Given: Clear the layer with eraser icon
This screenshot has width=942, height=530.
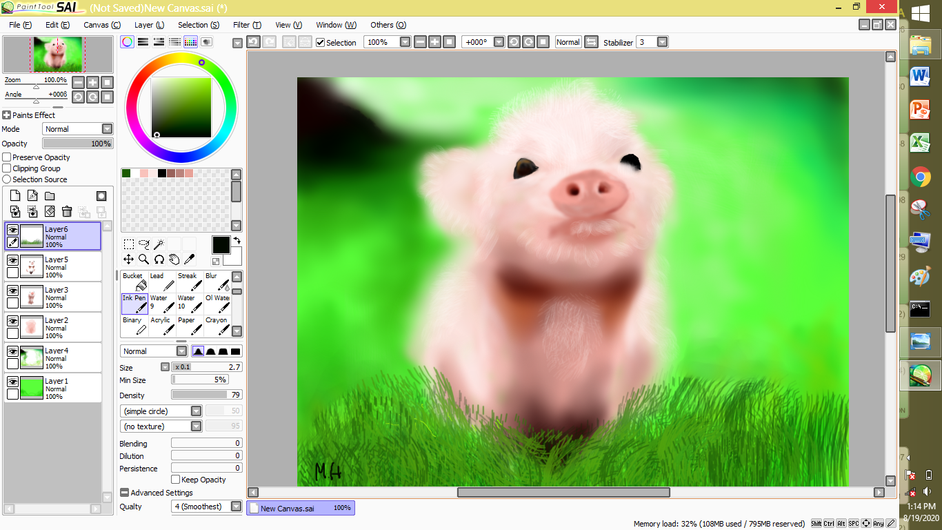Looking at the screenshot, I should (50, 211).
